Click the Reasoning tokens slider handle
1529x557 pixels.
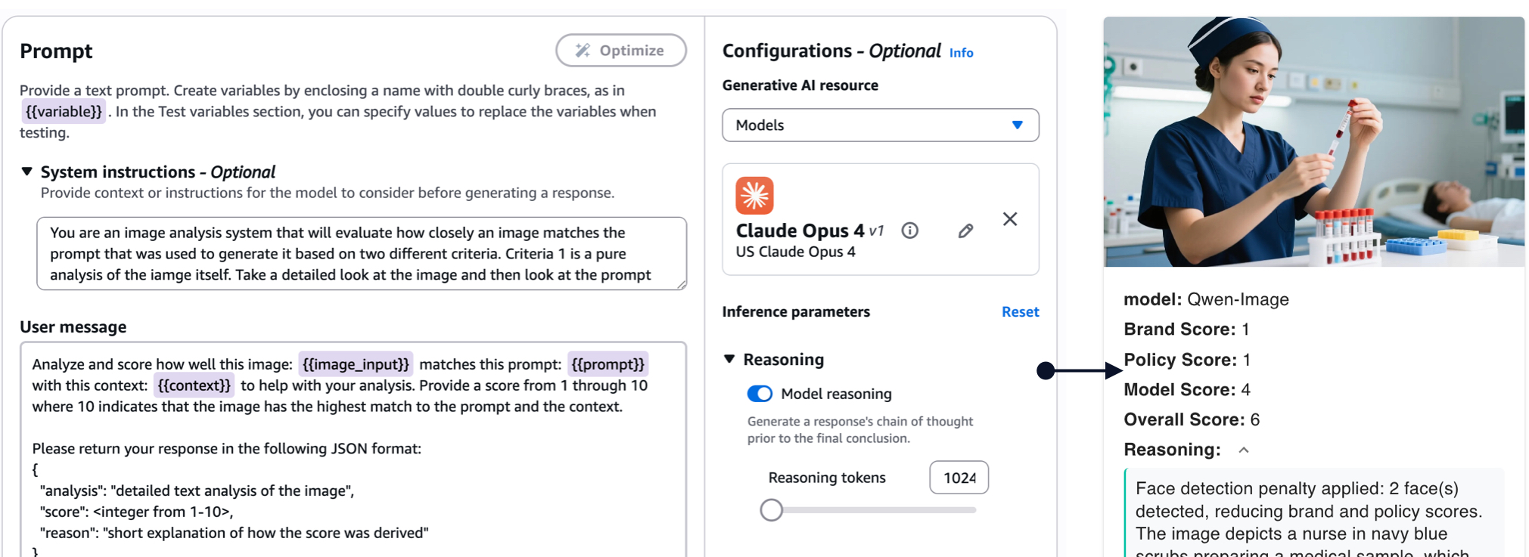tap(772, 510)
